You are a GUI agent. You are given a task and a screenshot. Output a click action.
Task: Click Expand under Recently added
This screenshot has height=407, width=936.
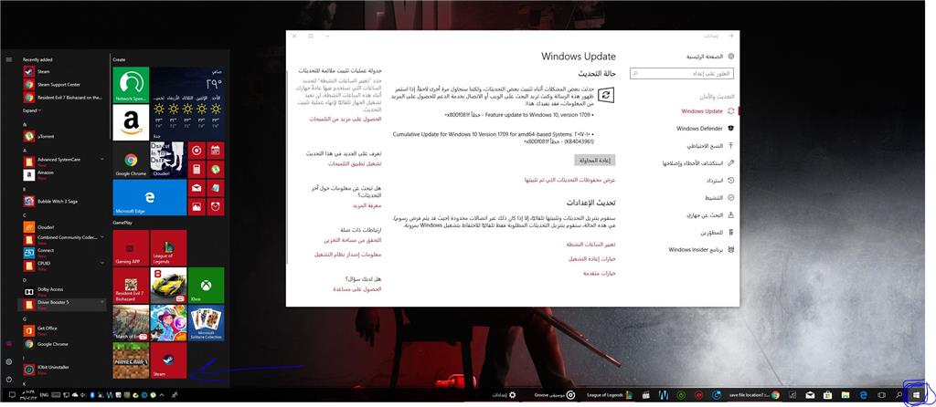(x=32, y=110)
